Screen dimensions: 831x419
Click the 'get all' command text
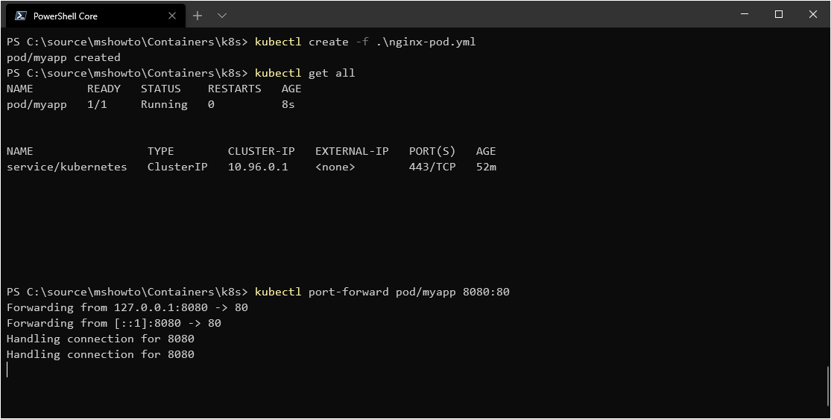click(331, 73)
